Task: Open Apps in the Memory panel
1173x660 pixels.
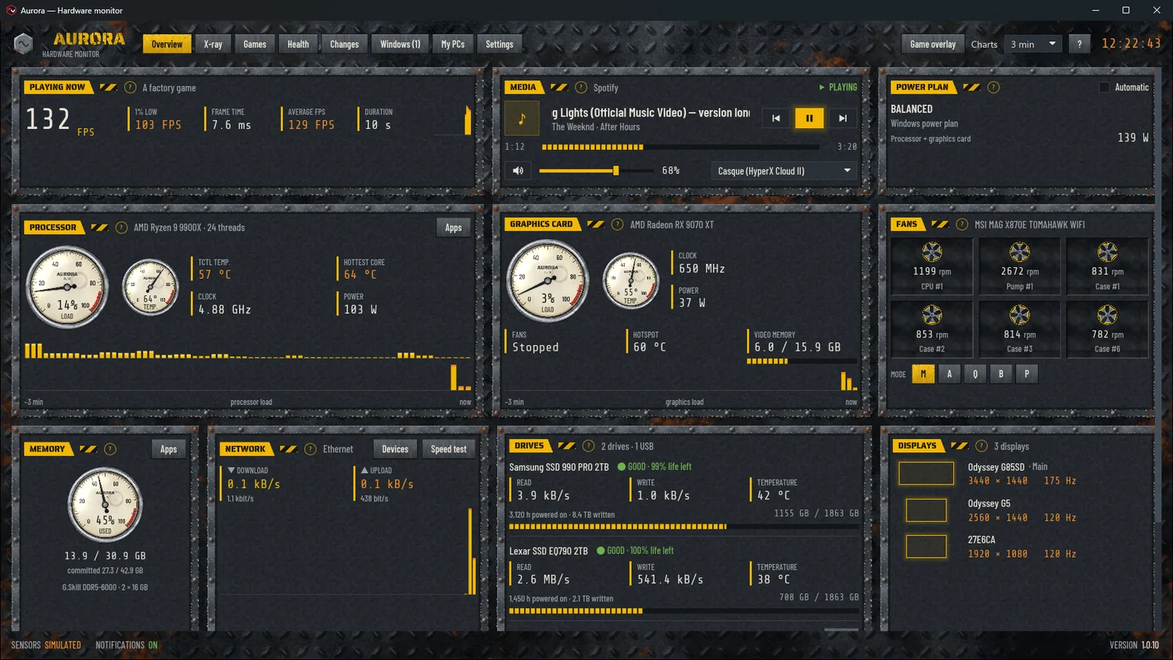Action: click(169, 449)
